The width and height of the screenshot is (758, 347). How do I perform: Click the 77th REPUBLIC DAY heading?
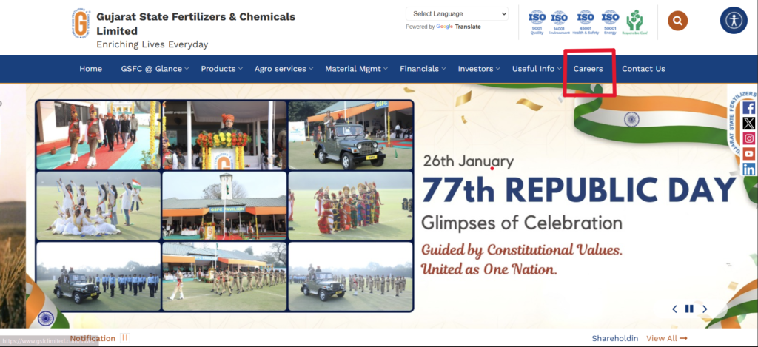(x=579, y=189)
